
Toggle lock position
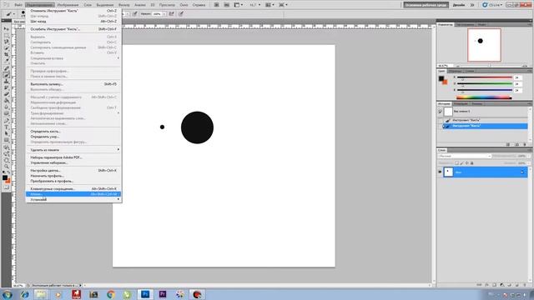tap(467, 163)
